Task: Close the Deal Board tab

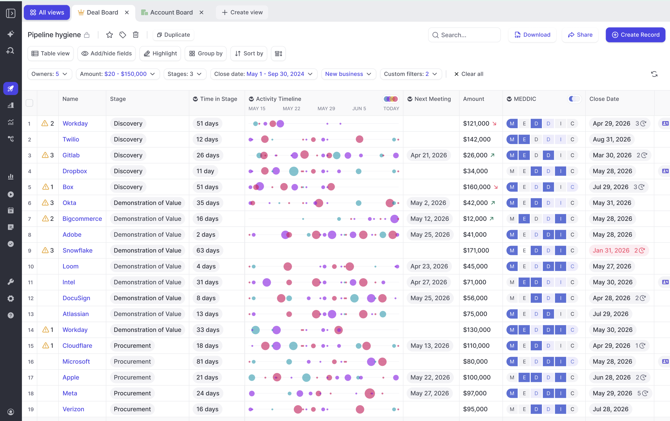Action: point(127,13)
